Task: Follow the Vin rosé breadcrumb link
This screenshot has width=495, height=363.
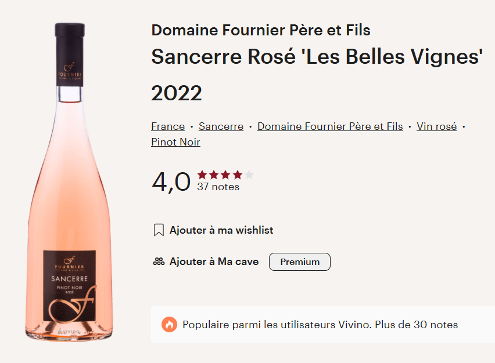Action: click(436, 126)
